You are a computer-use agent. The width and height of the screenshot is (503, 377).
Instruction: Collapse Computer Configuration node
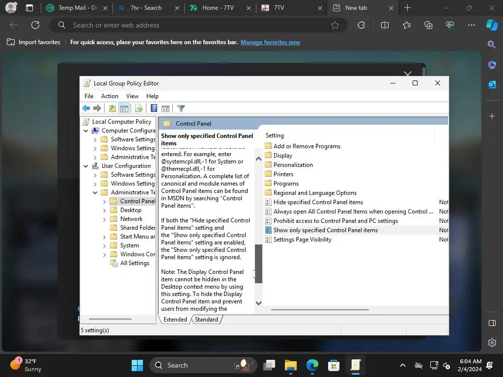pyautogui.click(x=85, y=131)
